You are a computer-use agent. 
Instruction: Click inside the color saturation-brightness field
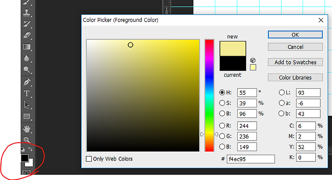coord(143,95)
